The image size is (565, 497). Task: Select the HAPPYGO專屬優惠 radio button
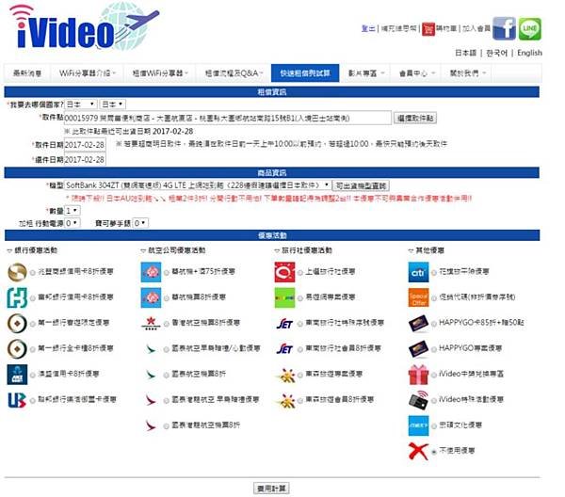click(434, 349)
